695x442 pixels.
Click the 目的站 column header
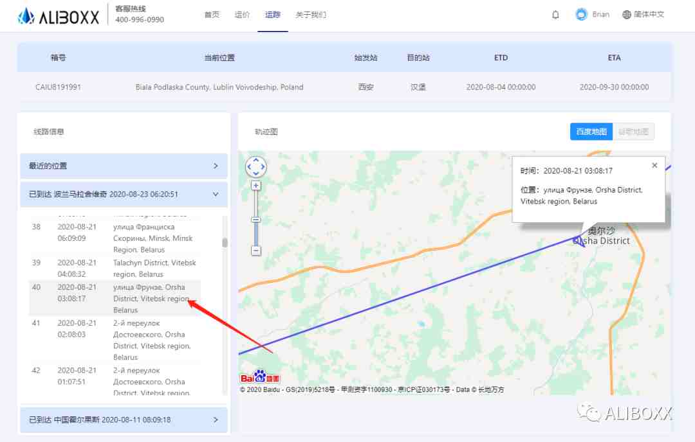tap(418, 58)
